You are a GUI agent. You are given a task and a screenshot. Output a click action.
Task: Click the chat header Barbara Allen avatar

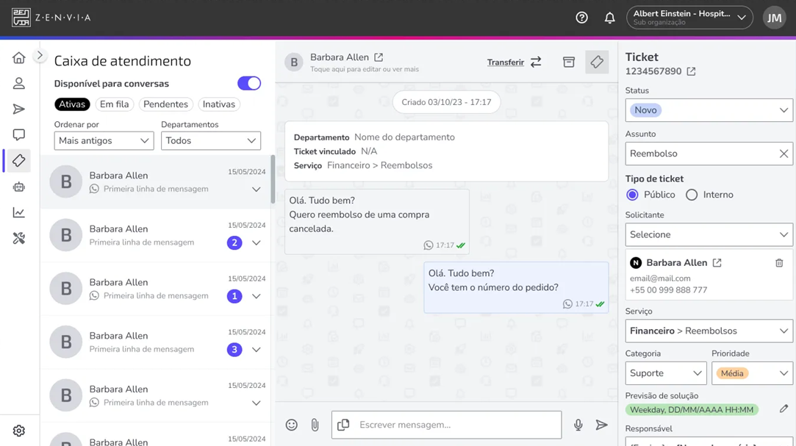294,62
